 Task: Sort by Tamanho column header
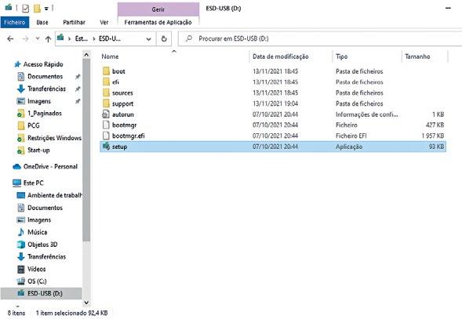[x=417, y=56]
